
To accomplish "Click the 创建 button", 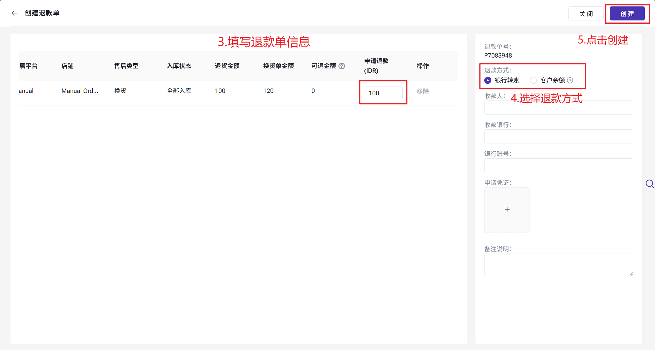I will tap(627, 14).
